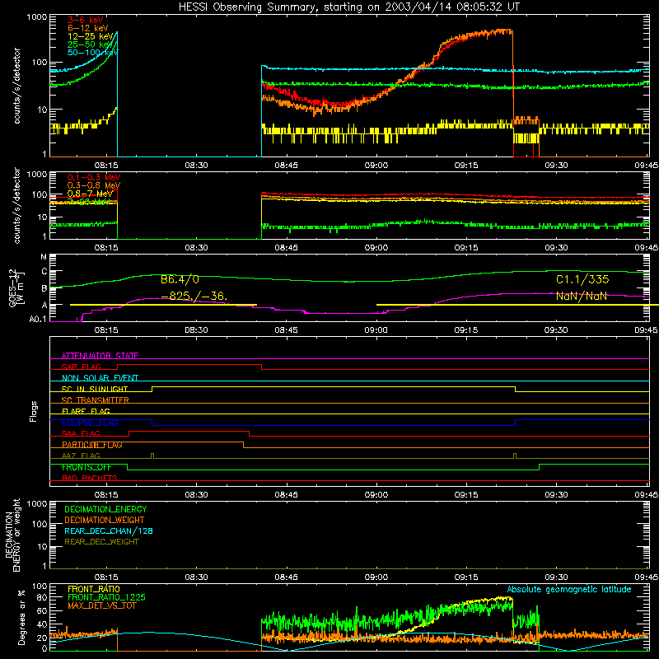Click the red 3-6 keV legend label
659x659 pixels.
click(x=85, y=20)
